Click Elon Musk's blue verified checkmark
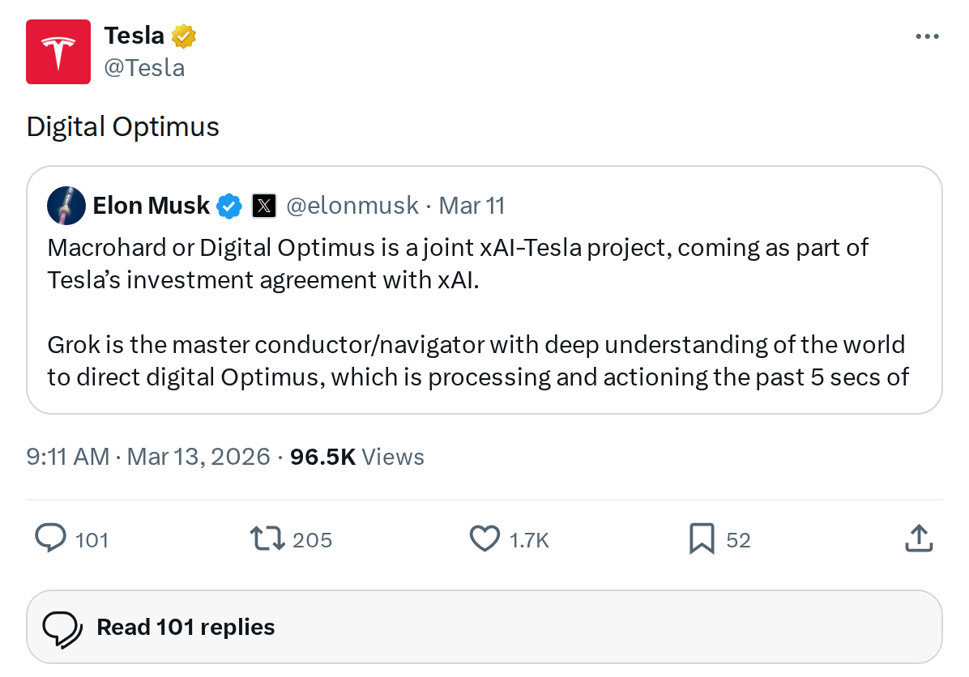The image size is (969, 677). pyautogui.click(x=229, y=205)
